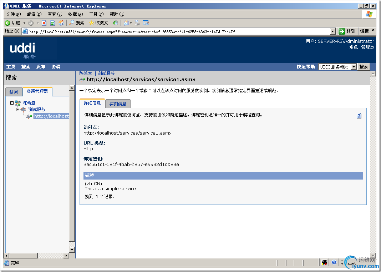Switch to the 资源管理器 tab
Screen dimensions: 381x272
pos(37,91)
